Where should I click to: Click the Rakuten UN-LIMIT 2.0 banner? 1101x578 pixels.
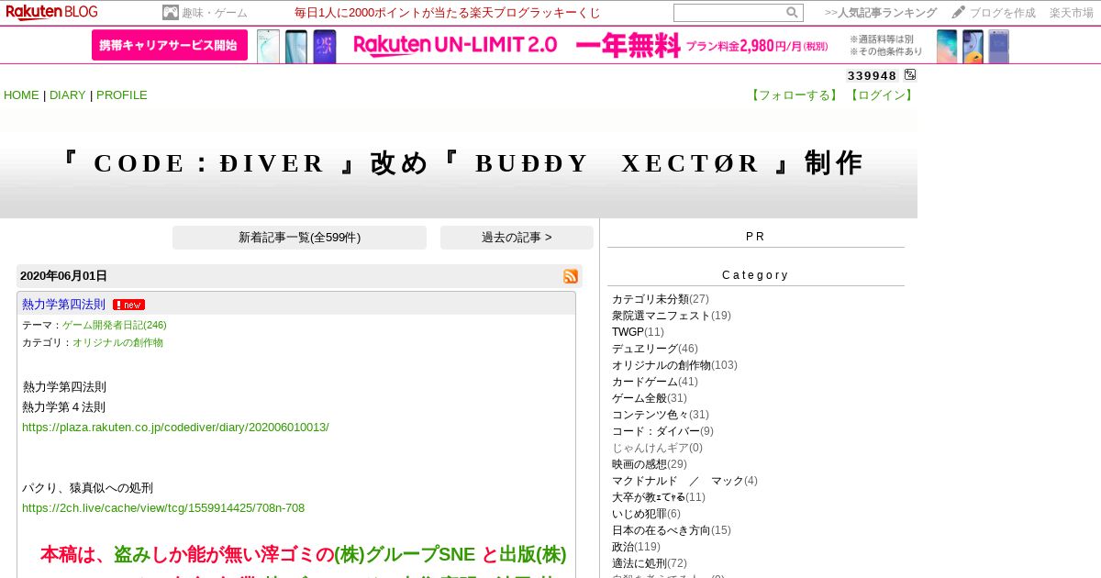(550, 45)
